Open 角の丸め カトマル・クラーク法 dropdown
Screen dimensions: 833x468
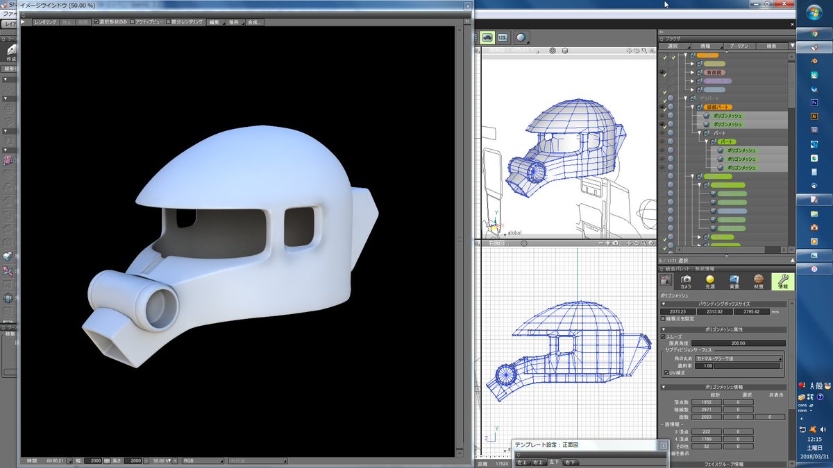(x=740, y=358)
